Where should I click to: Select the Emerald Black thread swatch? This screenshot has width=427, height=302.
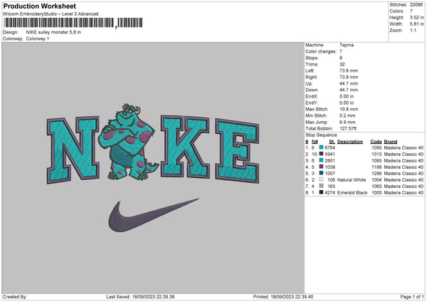[x=321, y=192]
